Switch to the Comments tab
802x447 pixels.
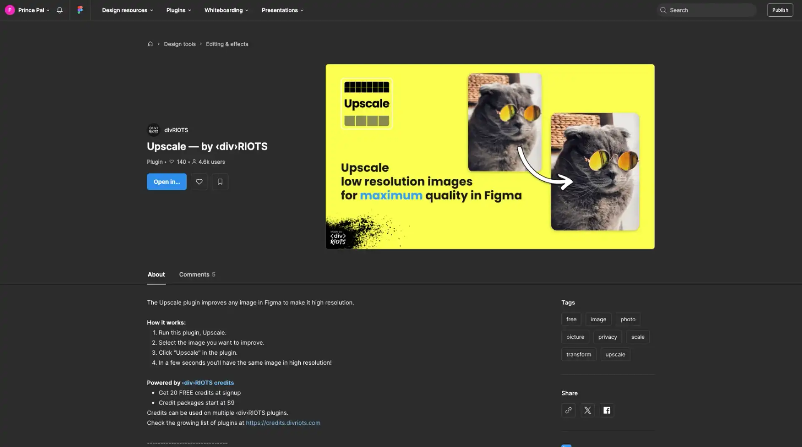pyautogui.click(x=197, y=274)
